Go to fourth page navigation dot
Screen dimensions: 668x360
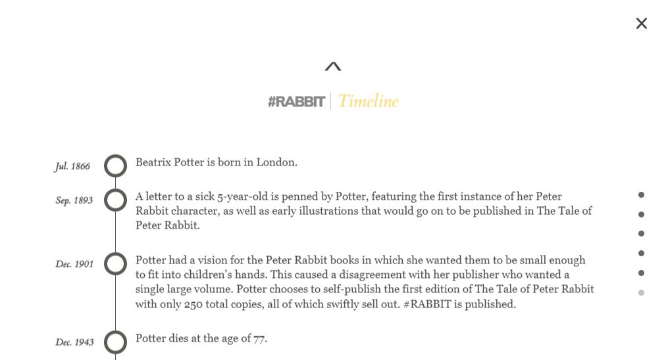[641, 254]
